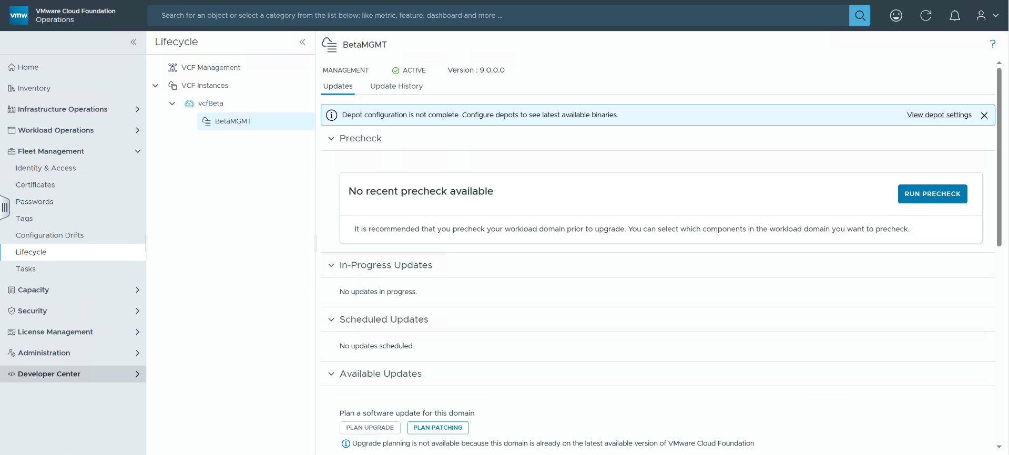Focus the global search field
The width and height of the screenshot is (1009, 455).
click(498, 16)
